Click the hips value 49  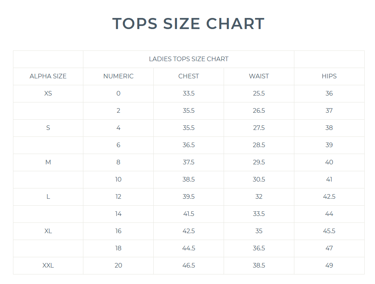point(329,265)
